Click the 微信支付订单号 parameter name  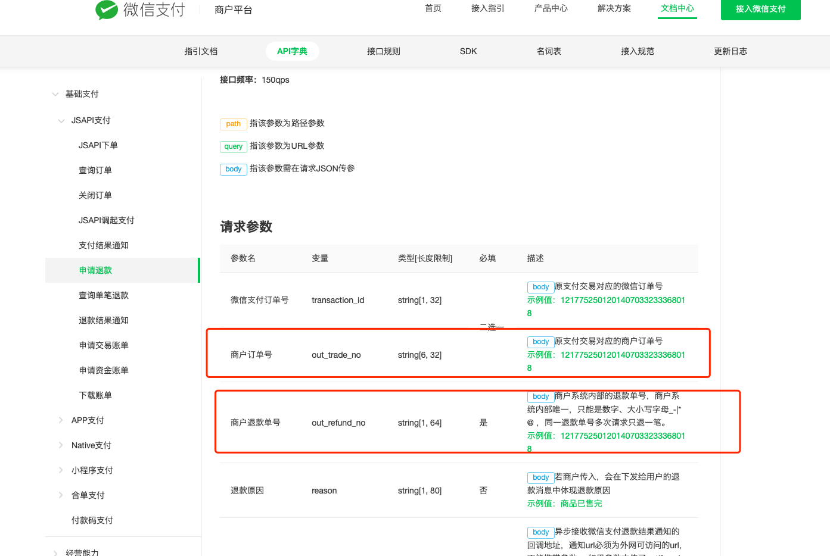[260, 300]
